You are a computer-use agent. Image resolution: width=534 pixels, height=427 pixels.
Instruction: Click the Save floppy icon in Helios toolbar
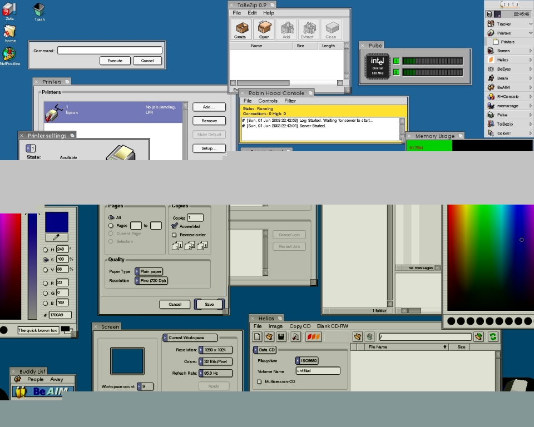282,337
